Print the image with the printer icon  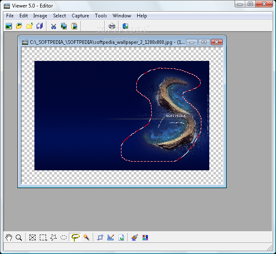coord(112,26)
